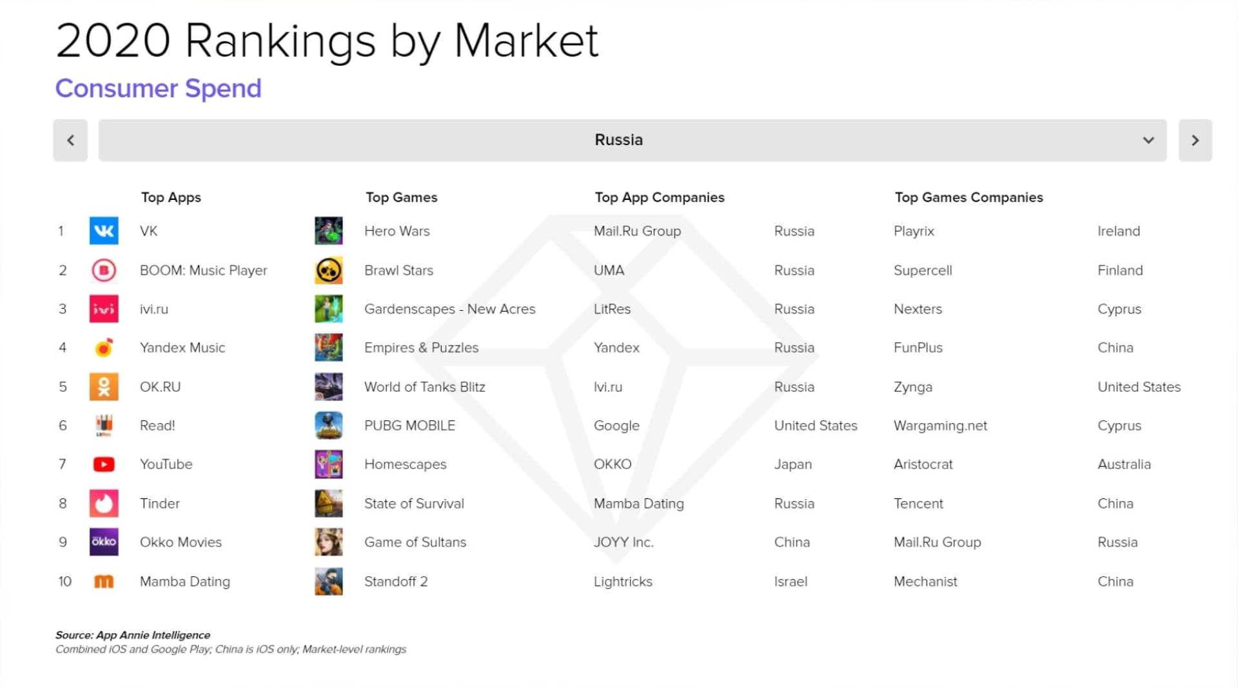Click the Gardenscapes - New Acres entry

(x=450, y=309)
